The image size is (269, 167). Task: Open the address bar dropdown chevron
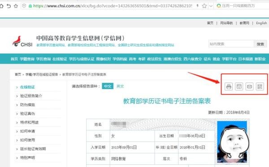coord(211,6)
